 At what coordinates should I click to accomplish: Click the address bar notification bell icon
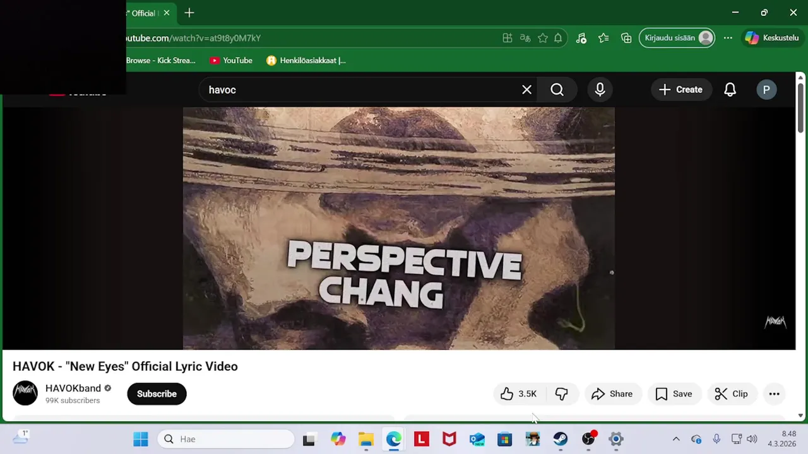click(558, 38)
